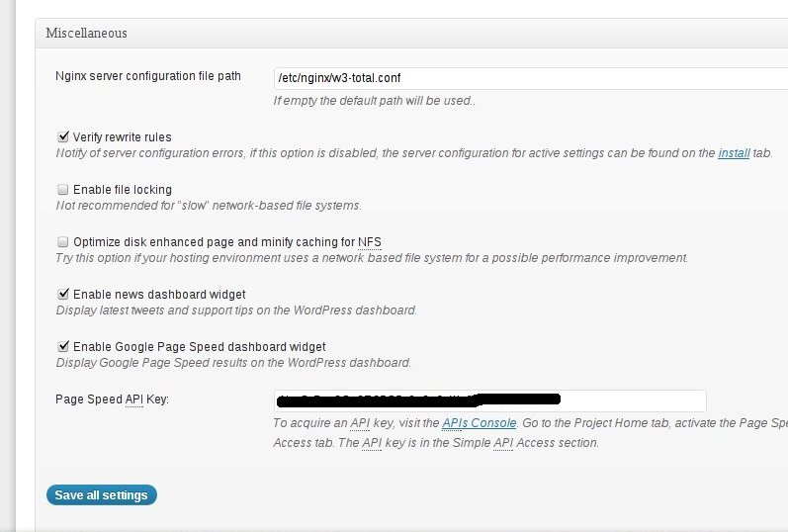Viewport: 788px width, 532px height.
Task: Click the 'Enable file locking' label text
Action: point(122,190)
